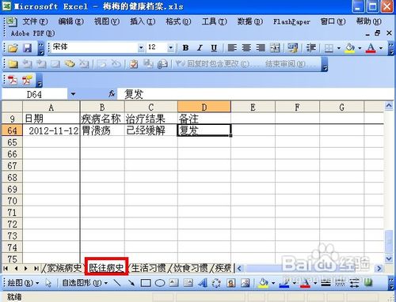Viewport: 396px width, 302px height.
Task: Click the dash style icon
Action: pyautogui.click(x=340, y=283)
